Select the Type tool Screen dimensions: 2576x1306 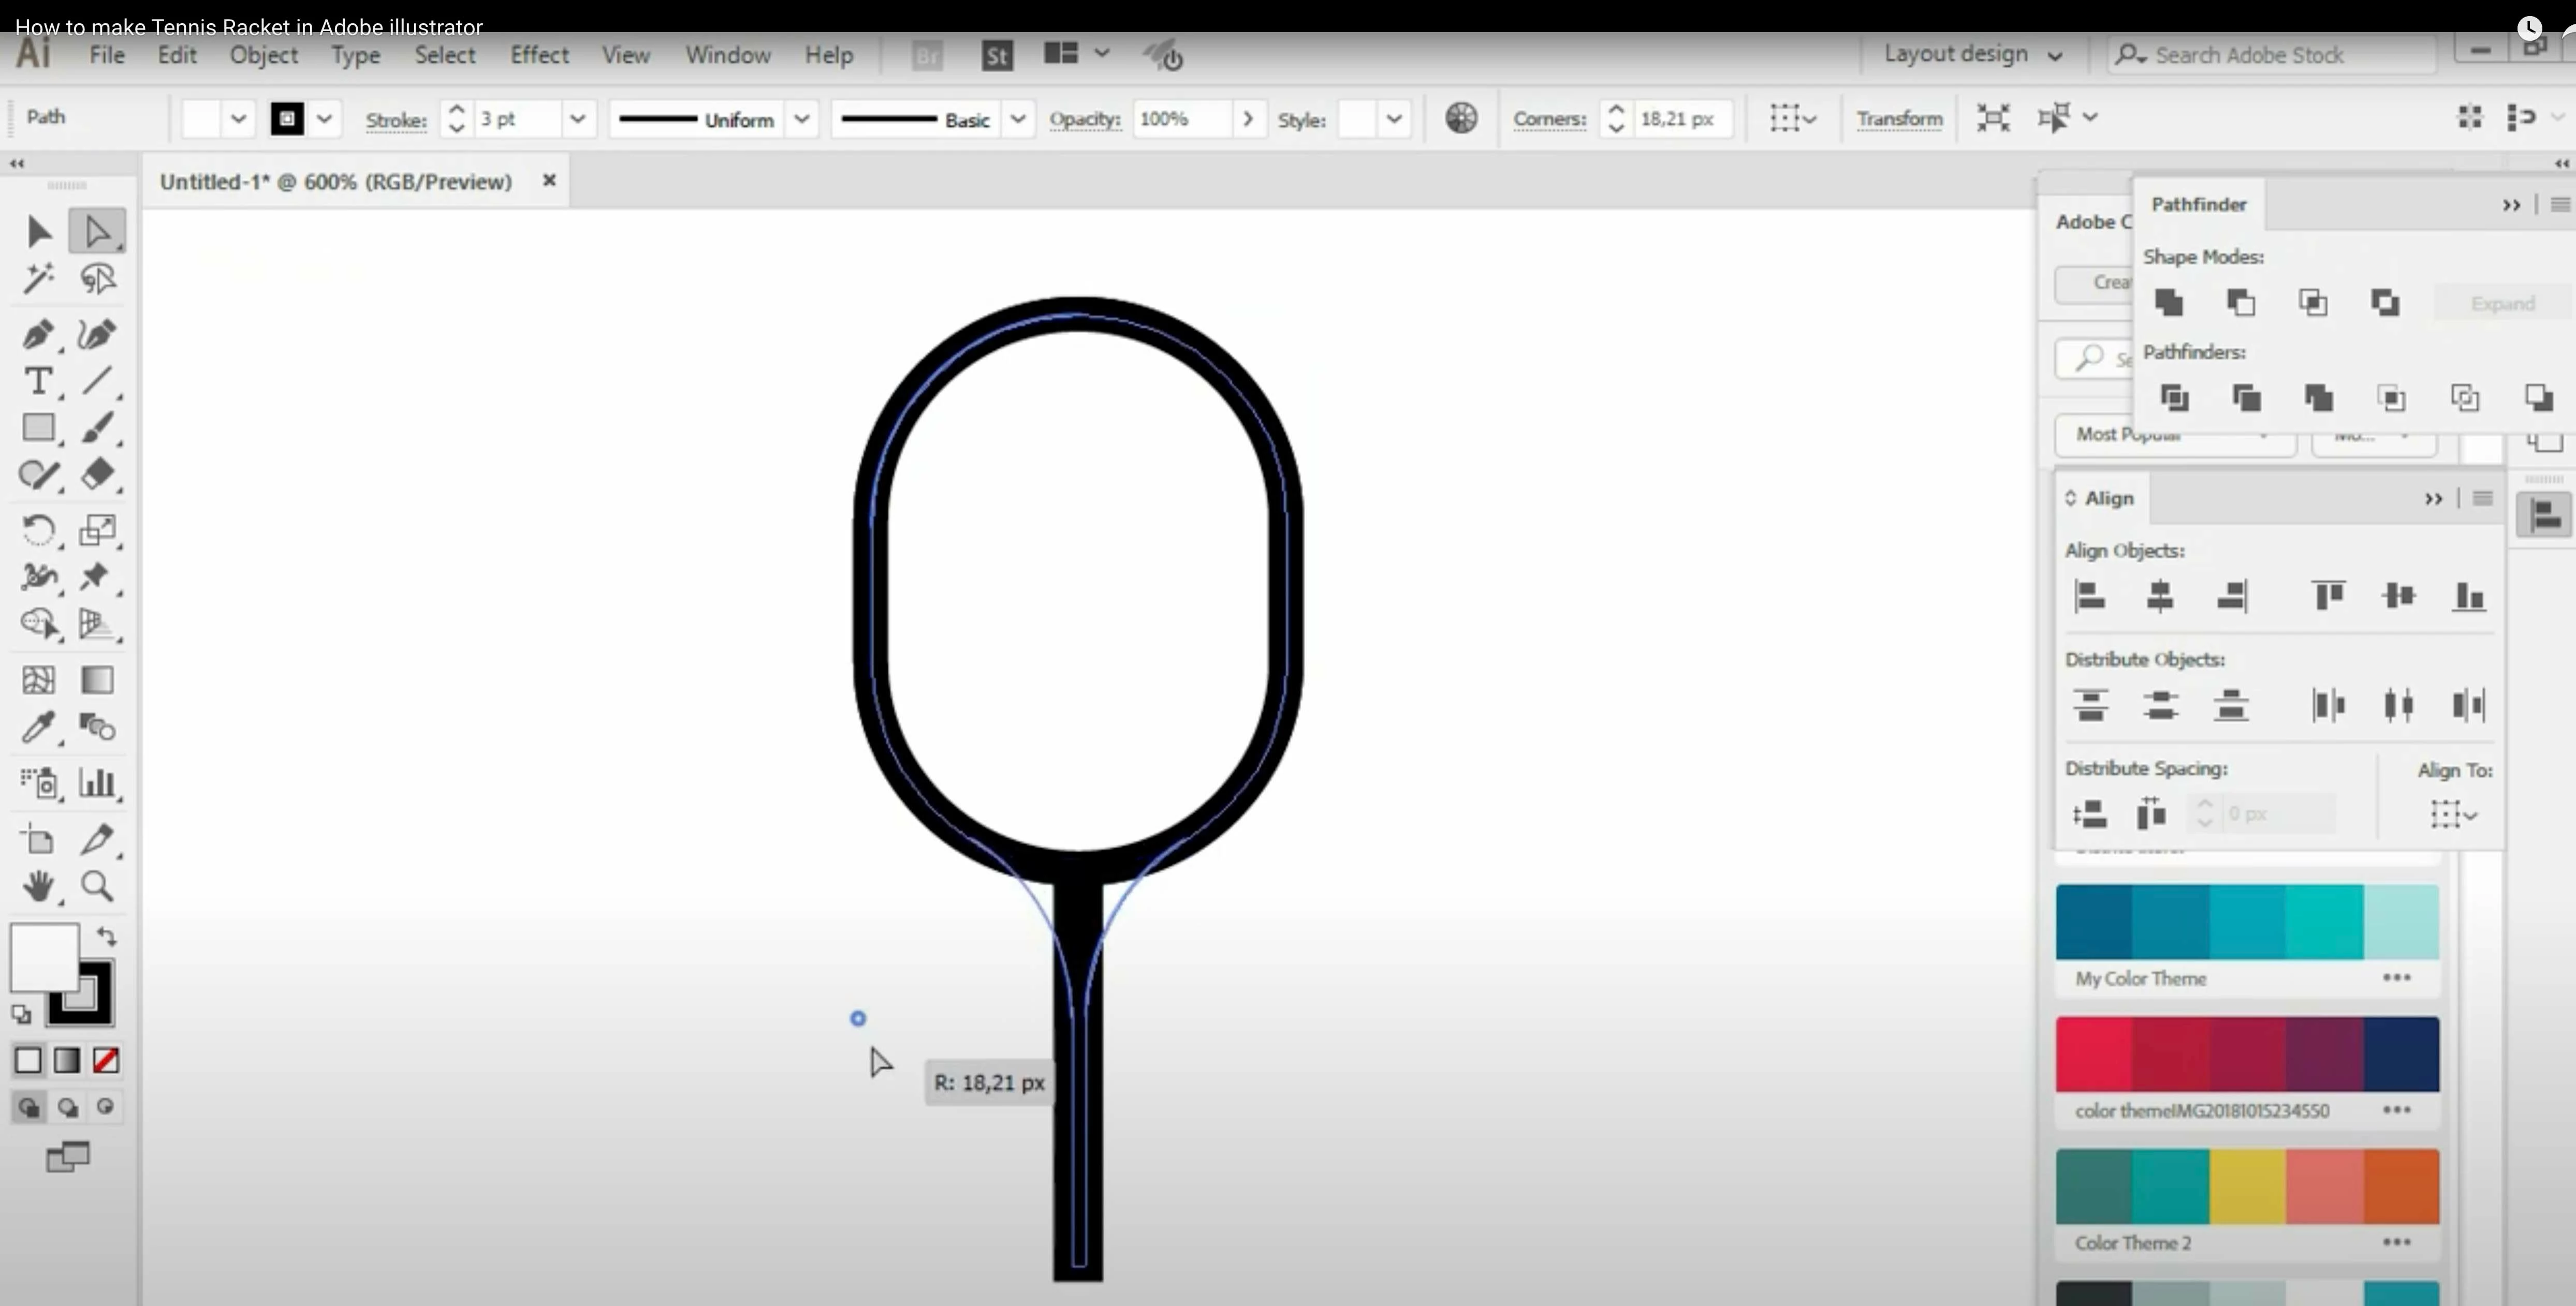pyautogui.click(x=38, y=381)
